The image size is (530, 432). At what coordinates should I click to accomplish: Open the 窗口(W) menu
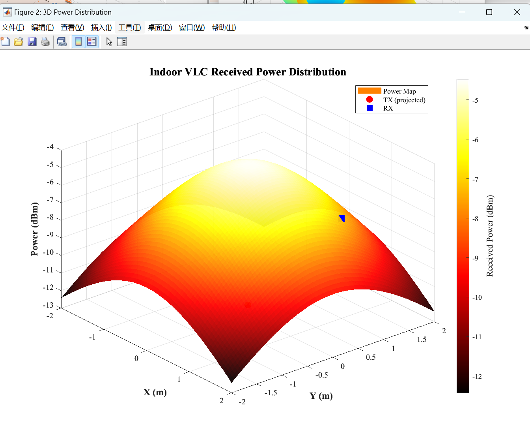[x=192, y=27]
